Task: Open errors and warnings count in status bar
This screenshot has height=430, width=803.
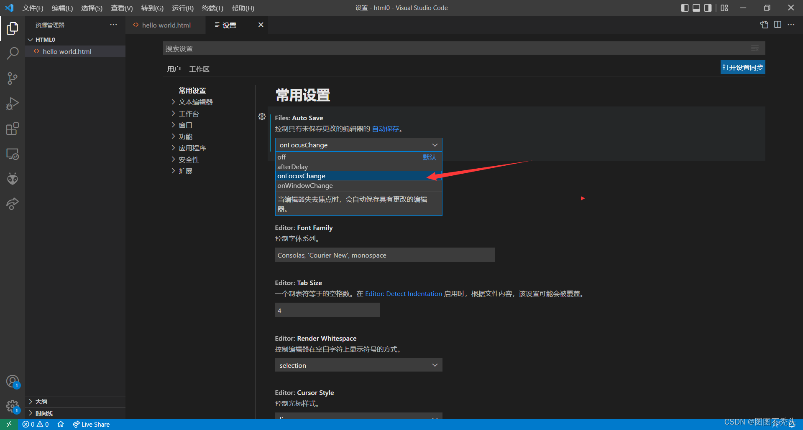Action: click(36, 424)
